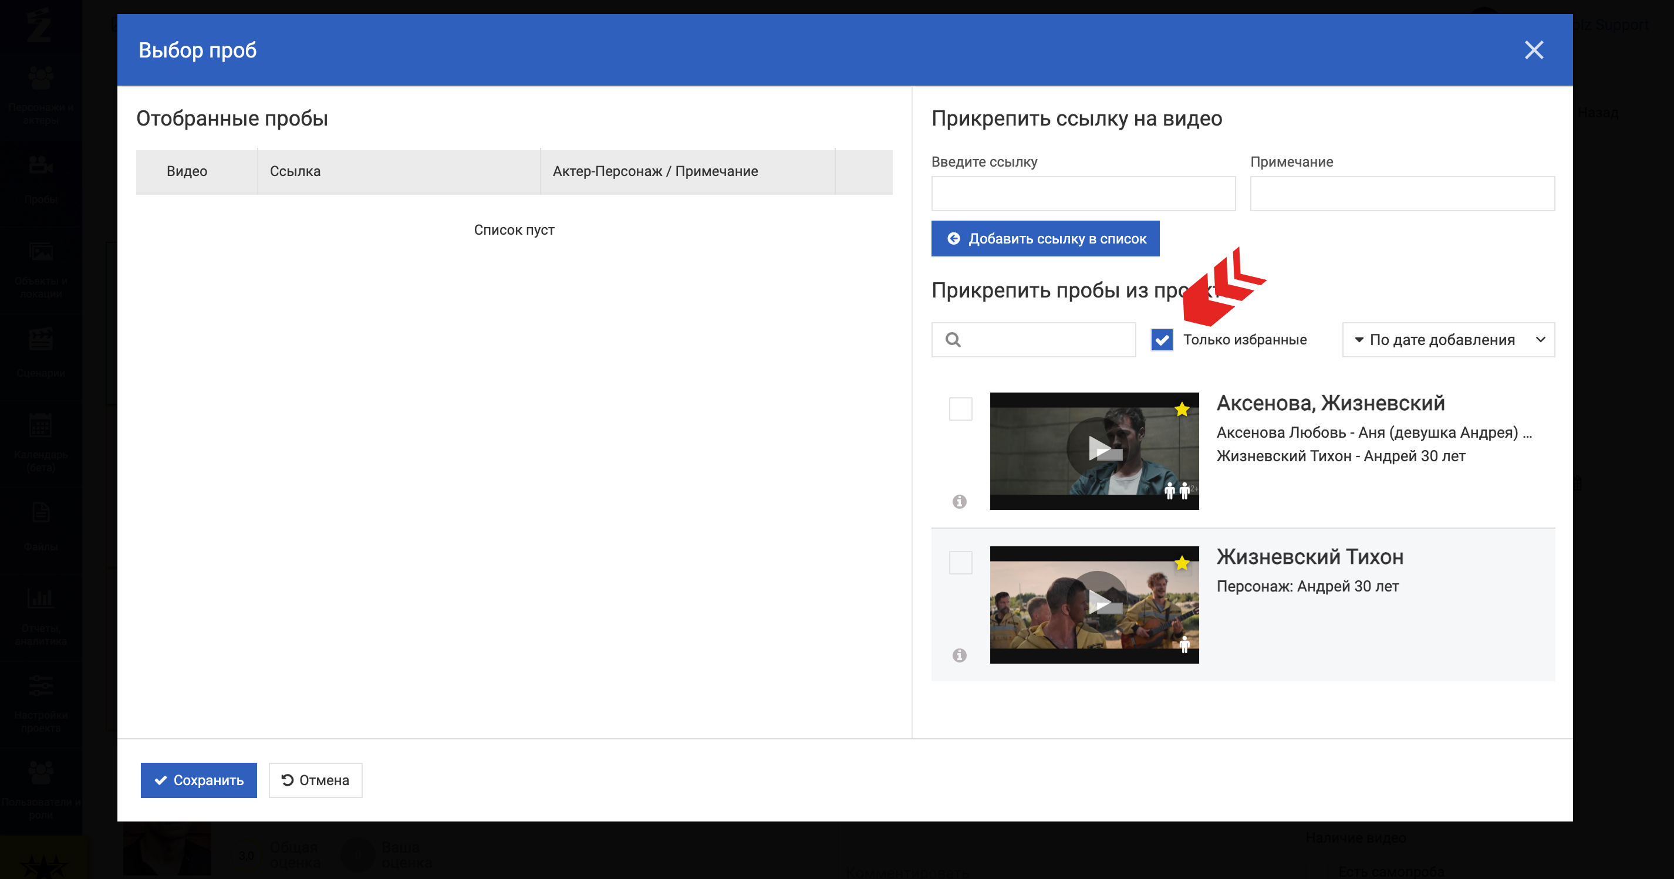Click two-person icon on Аксенова thumbnail
The height and width of the screenshot is (879, 1674).
pyautogui.click(x=1176, y=491)
